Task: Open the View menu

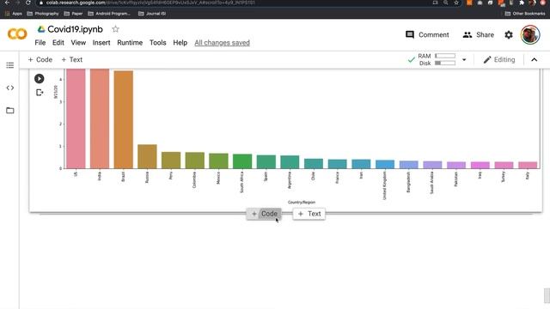Action: click(78, 43)
